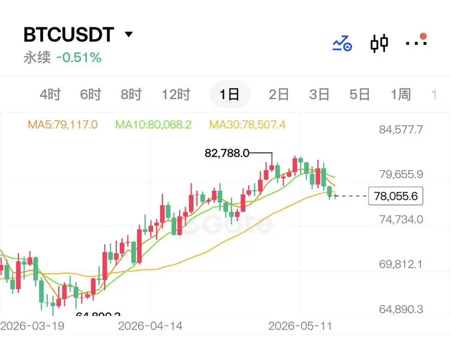Select the 2日 timeframe tab
451x341 pixels.
click(279, 94)
